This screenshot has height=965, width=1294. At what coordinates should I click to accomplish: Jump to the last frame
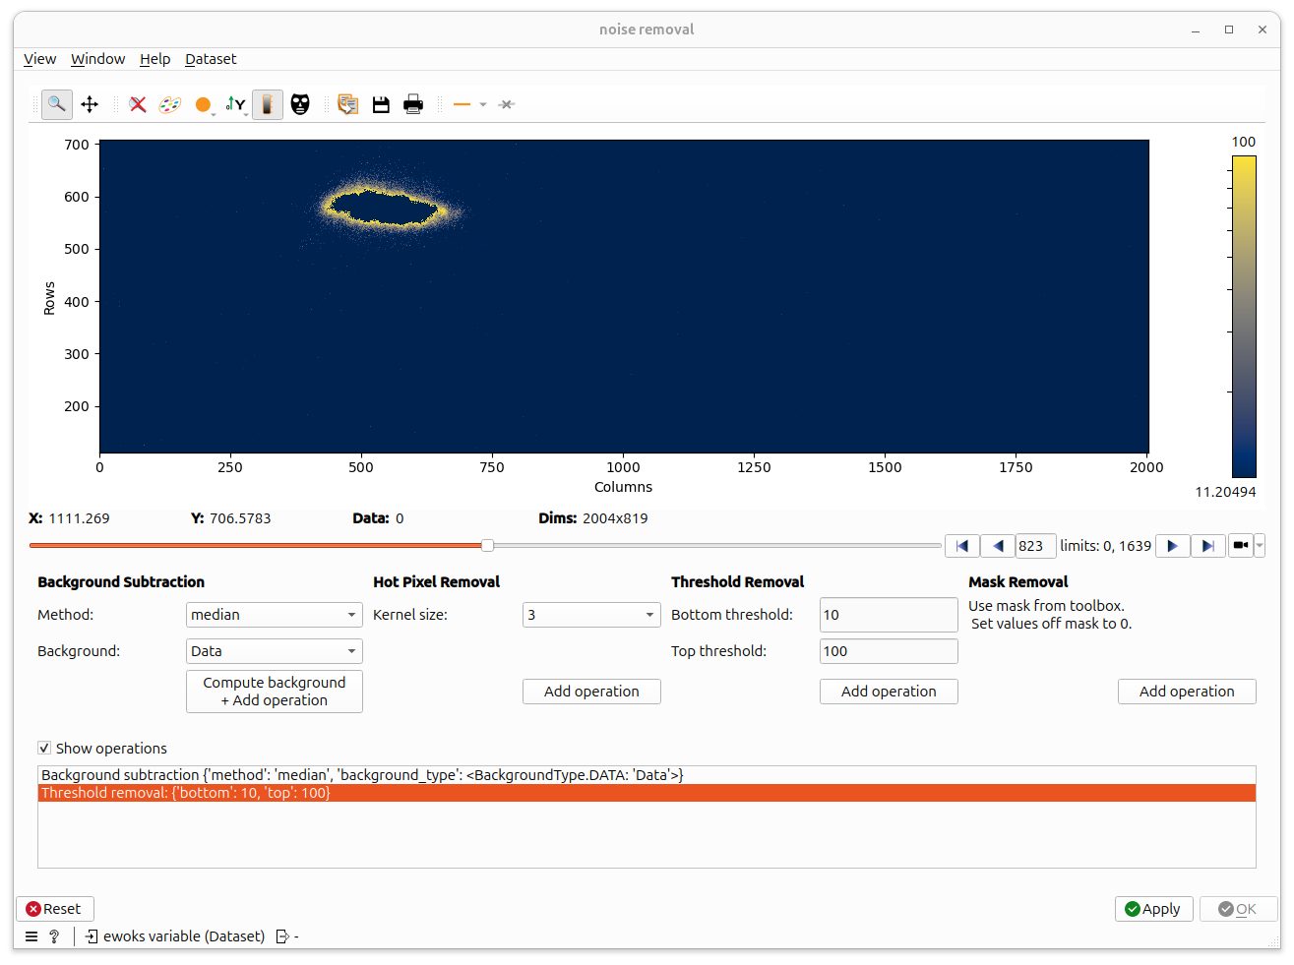point(1207,546)
